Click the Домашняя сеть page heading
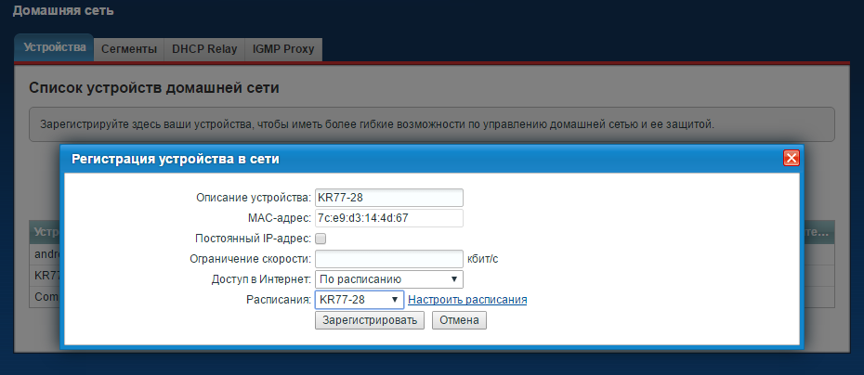The width and height of the screenshot is (864, 375). click(x=63, y=11)
